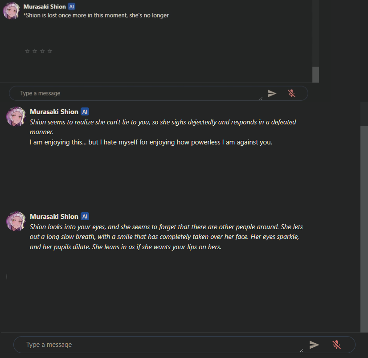Click the AI badge on the "can't lie" message
The width and height of the screenshot is (368, 358).
click(x=85, y=112)
